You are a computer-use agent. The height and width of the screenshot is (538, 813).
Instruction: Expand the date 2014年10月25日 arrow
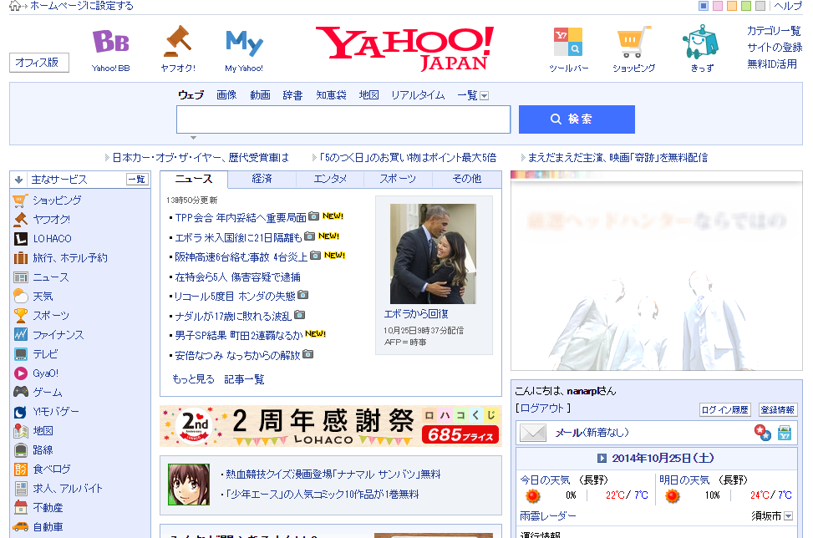602,458
